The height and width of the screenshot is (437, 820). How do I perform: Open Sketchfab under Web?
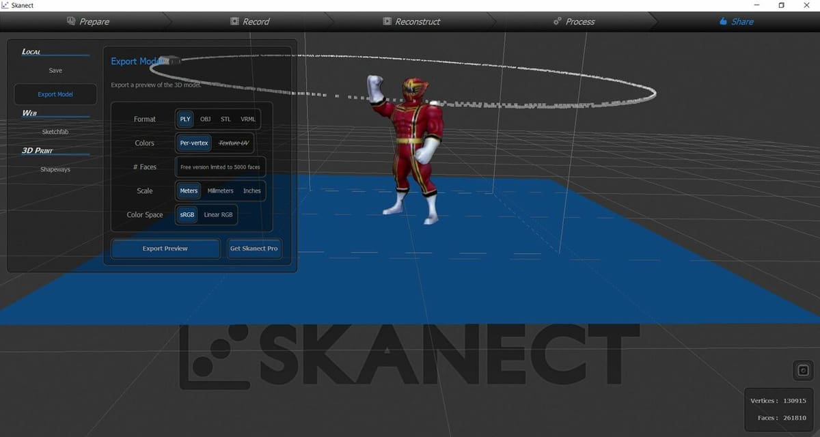55,131
